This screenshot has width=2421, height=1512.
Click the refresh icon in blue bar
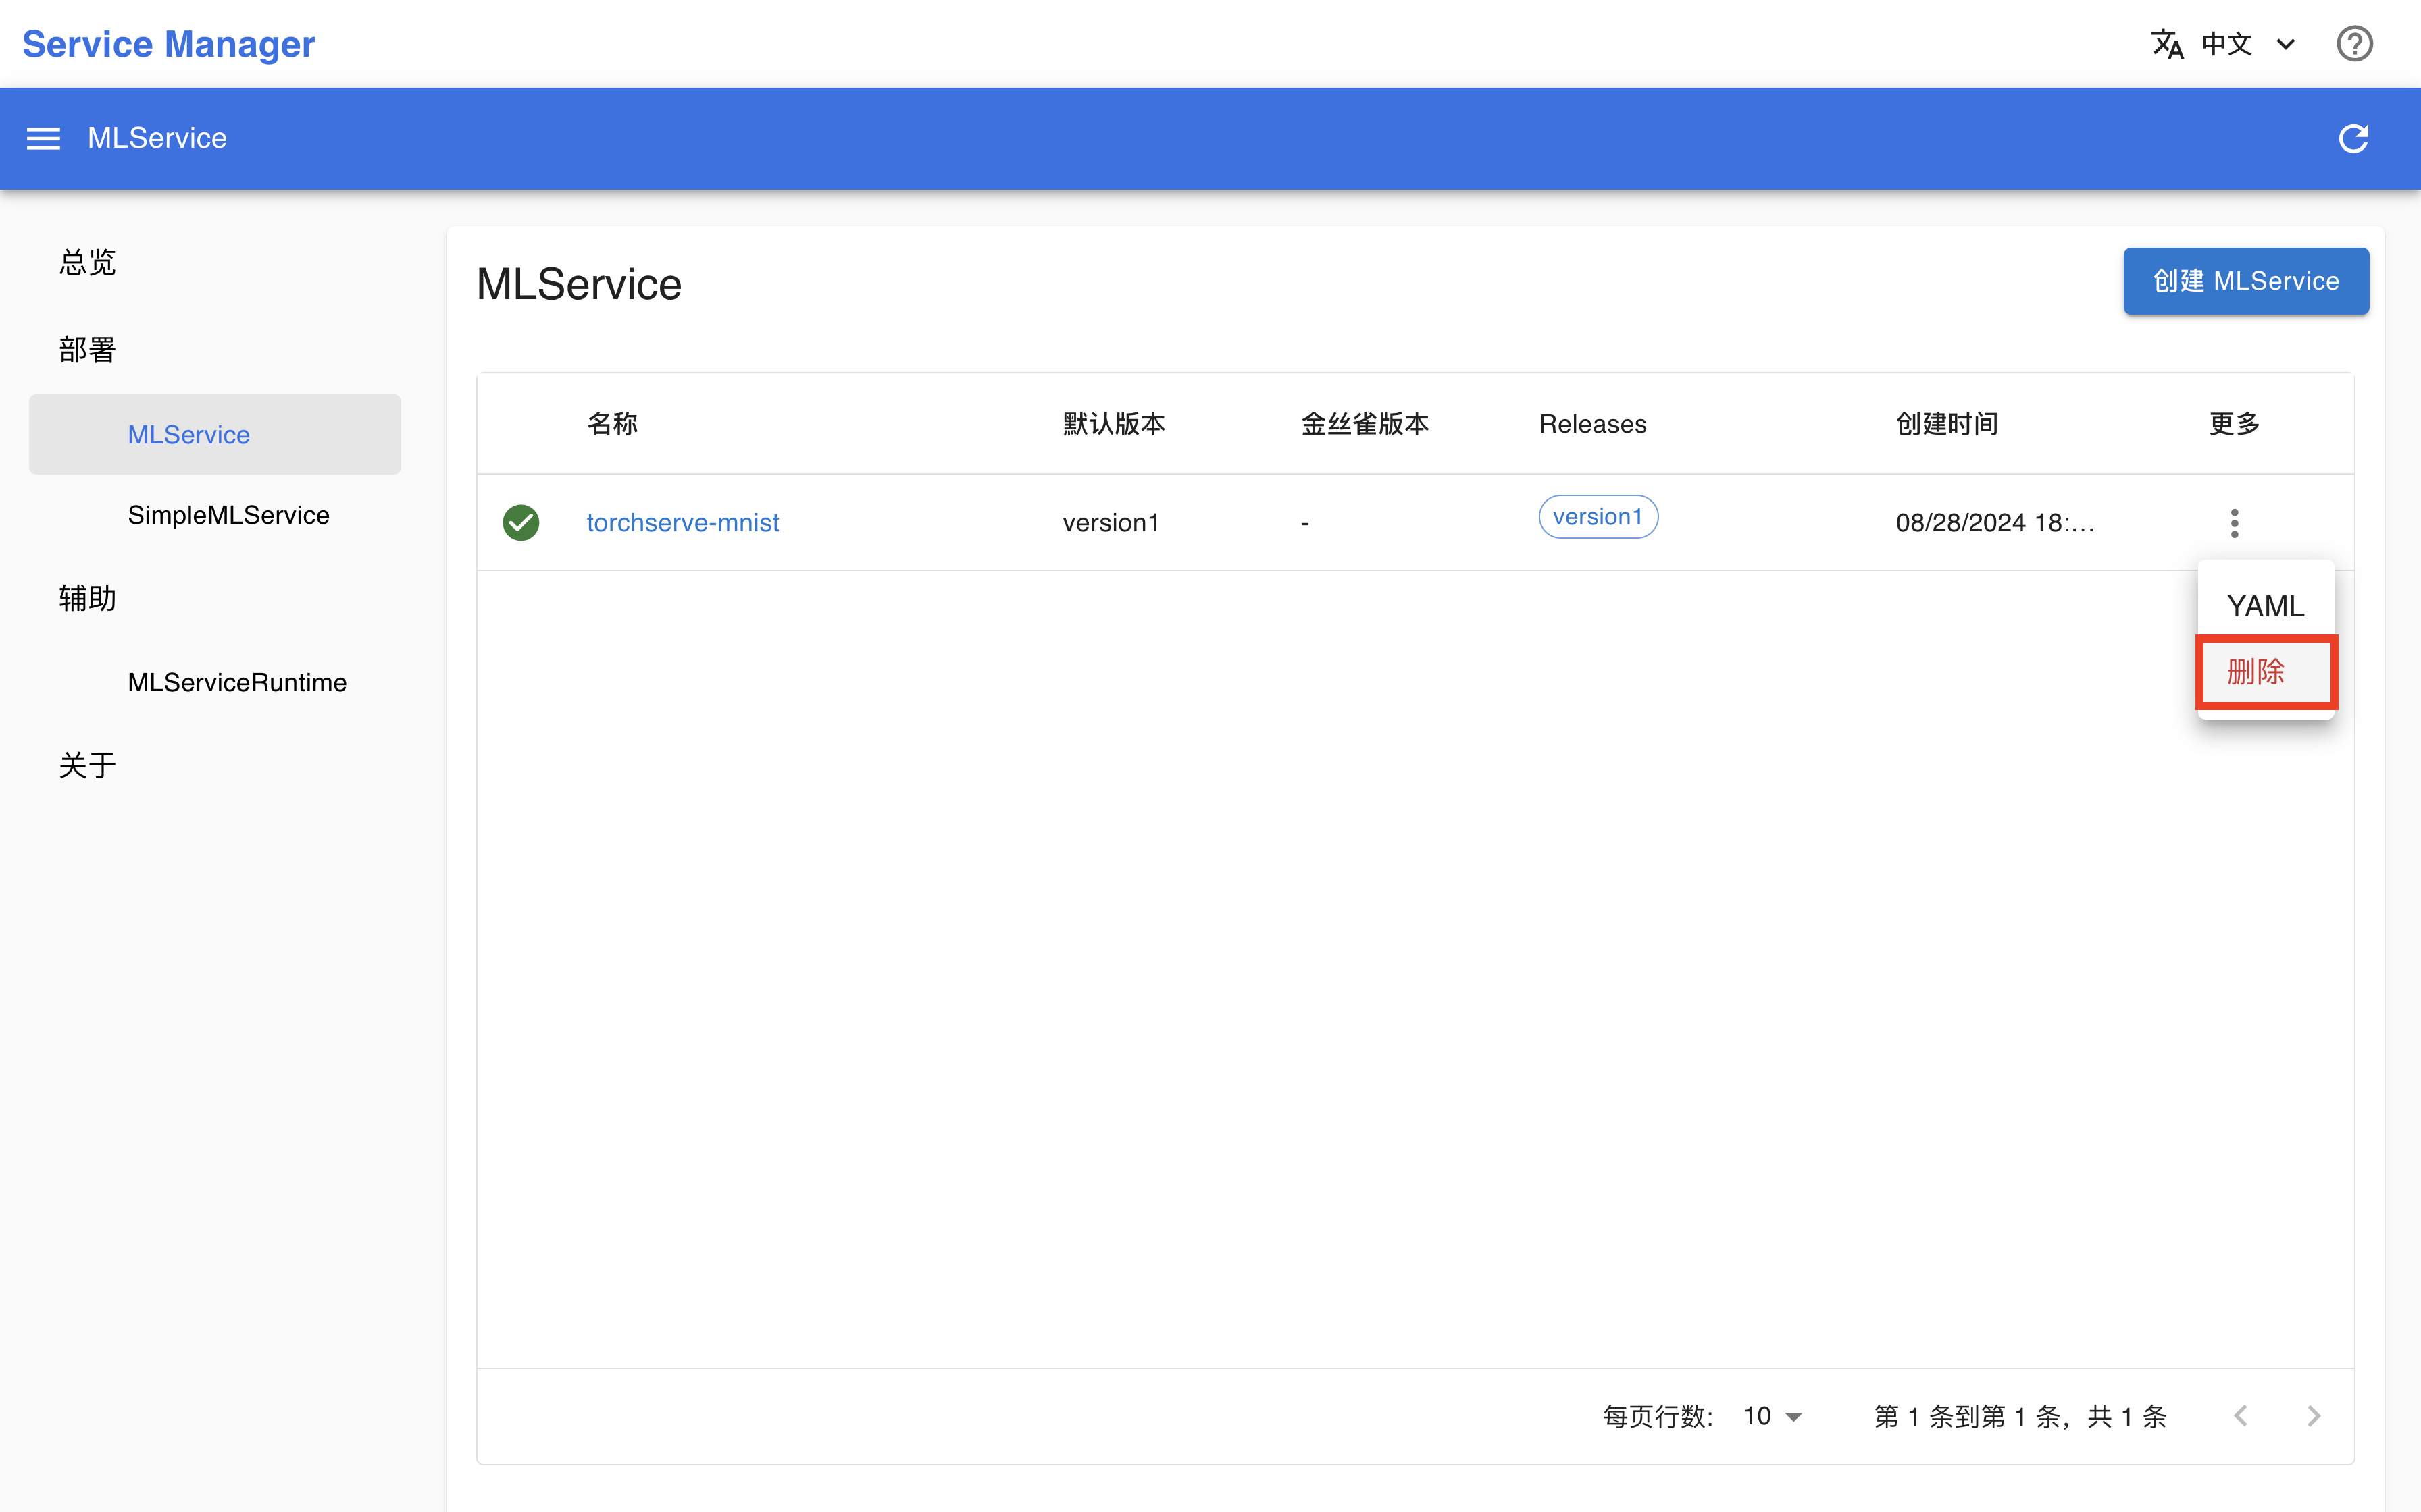coord(2353,138)
